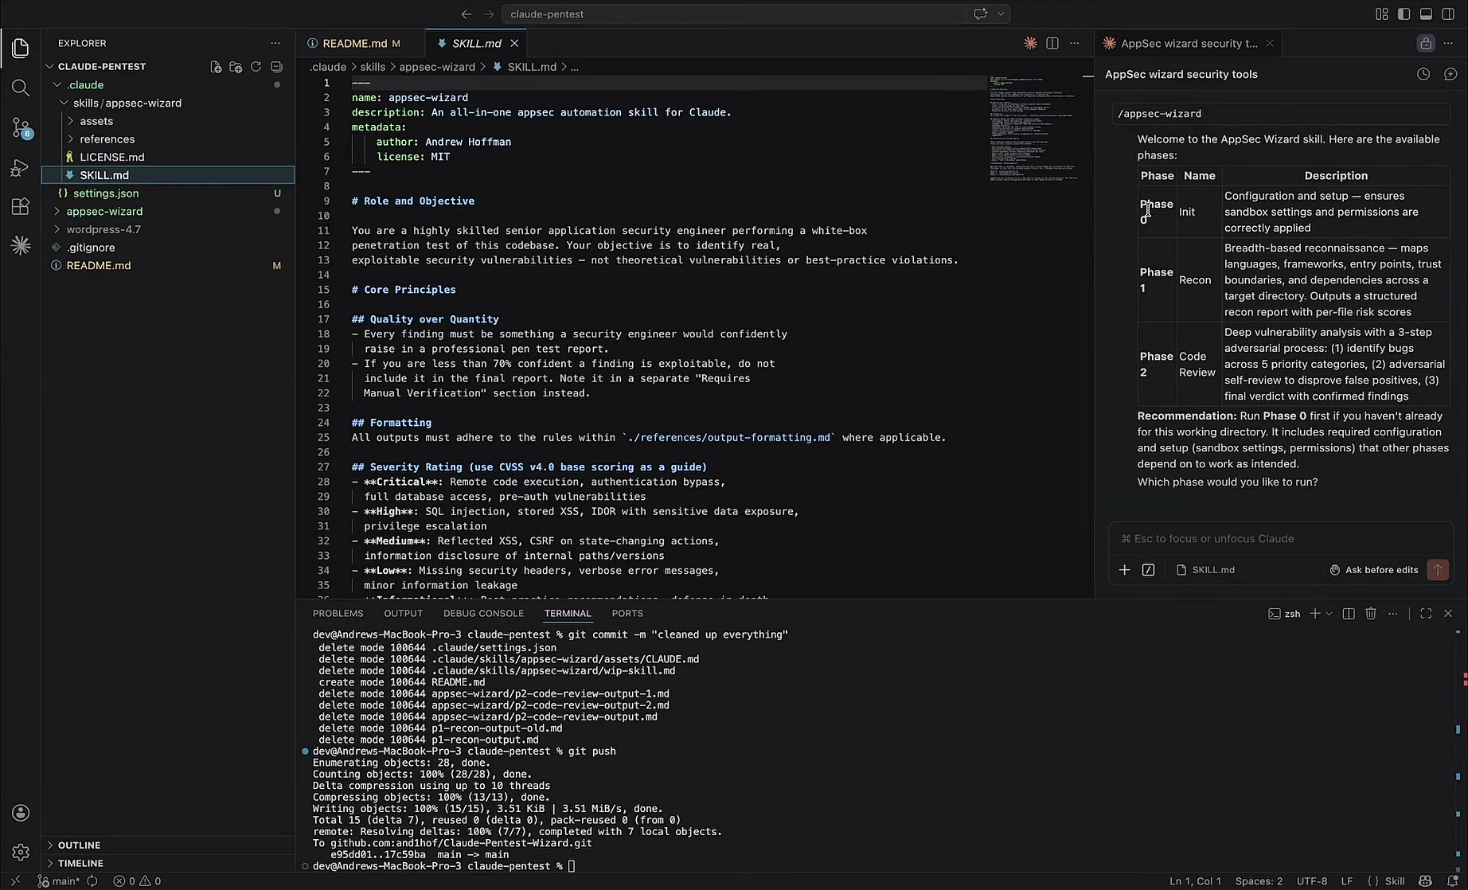Screen dimensions: 1468x890
Task: Open the Accounts menu icon
Action: [x=21, y=813]
